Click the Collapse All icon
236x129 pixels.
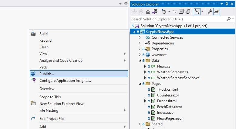[x=181, y=12]
